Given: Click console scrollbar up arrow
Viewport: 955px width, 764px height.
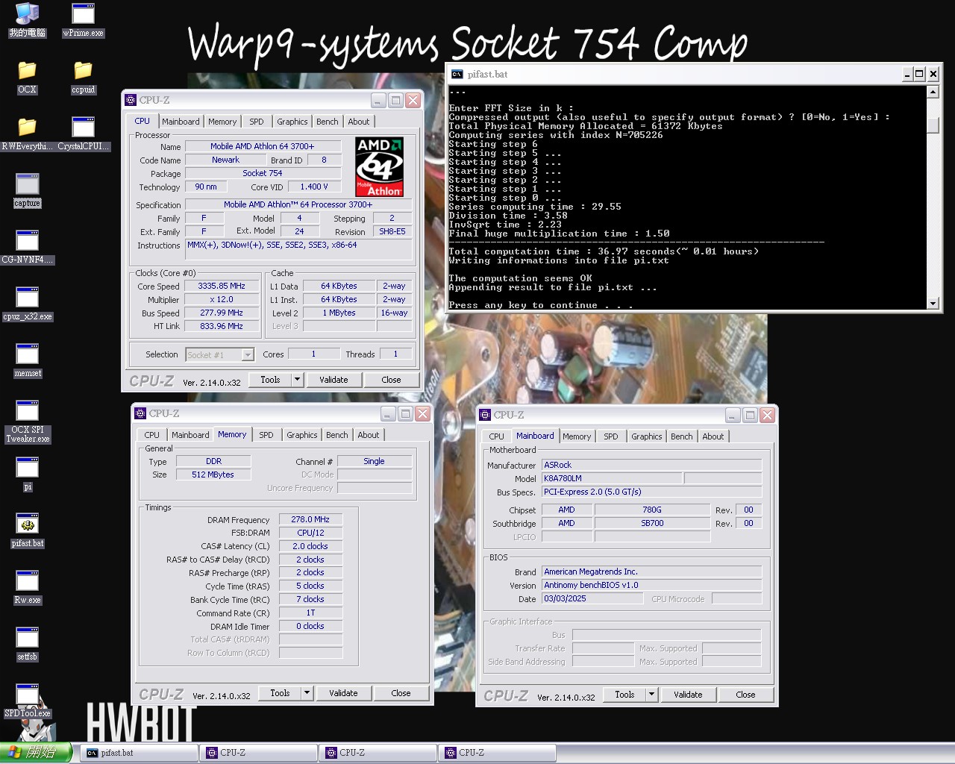Looking at the screenshot, I should 933,92.
